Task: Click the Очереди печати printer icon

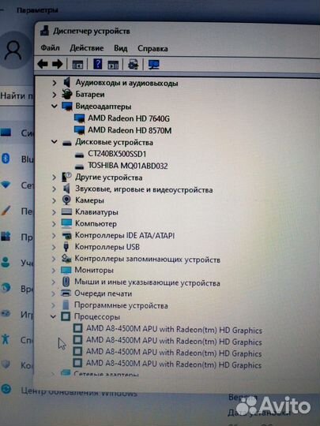Action: click(x=66, y=293)
